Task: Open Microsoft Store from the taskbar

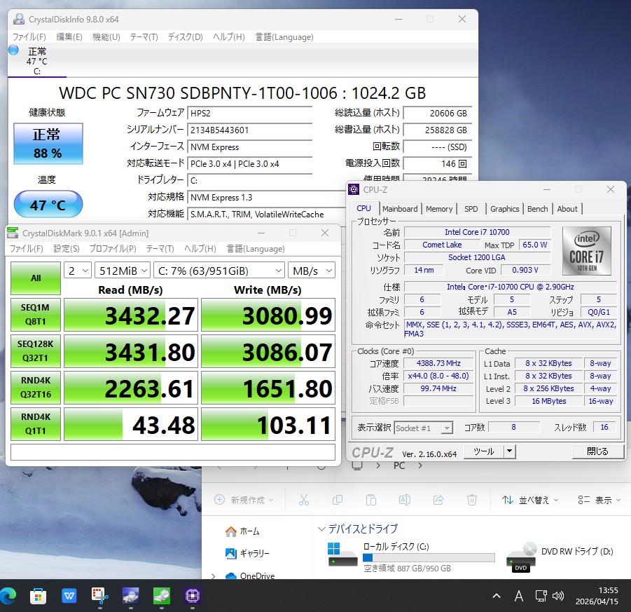Action: tap(39, 596)
